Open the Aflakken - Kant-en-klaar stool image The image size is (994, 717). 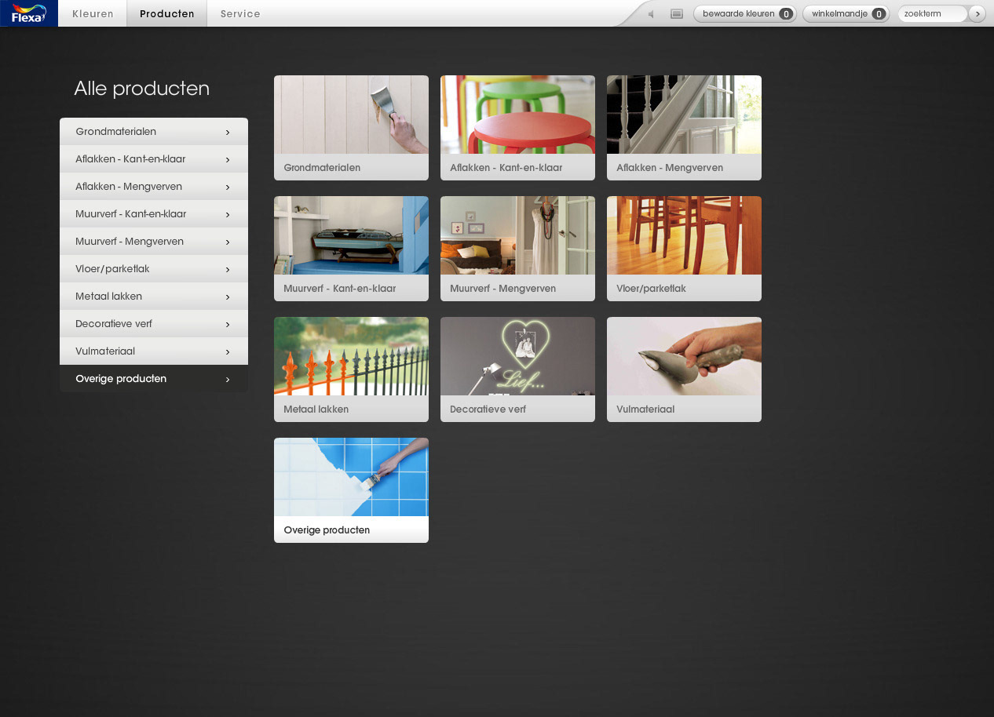tap(517, 115)
